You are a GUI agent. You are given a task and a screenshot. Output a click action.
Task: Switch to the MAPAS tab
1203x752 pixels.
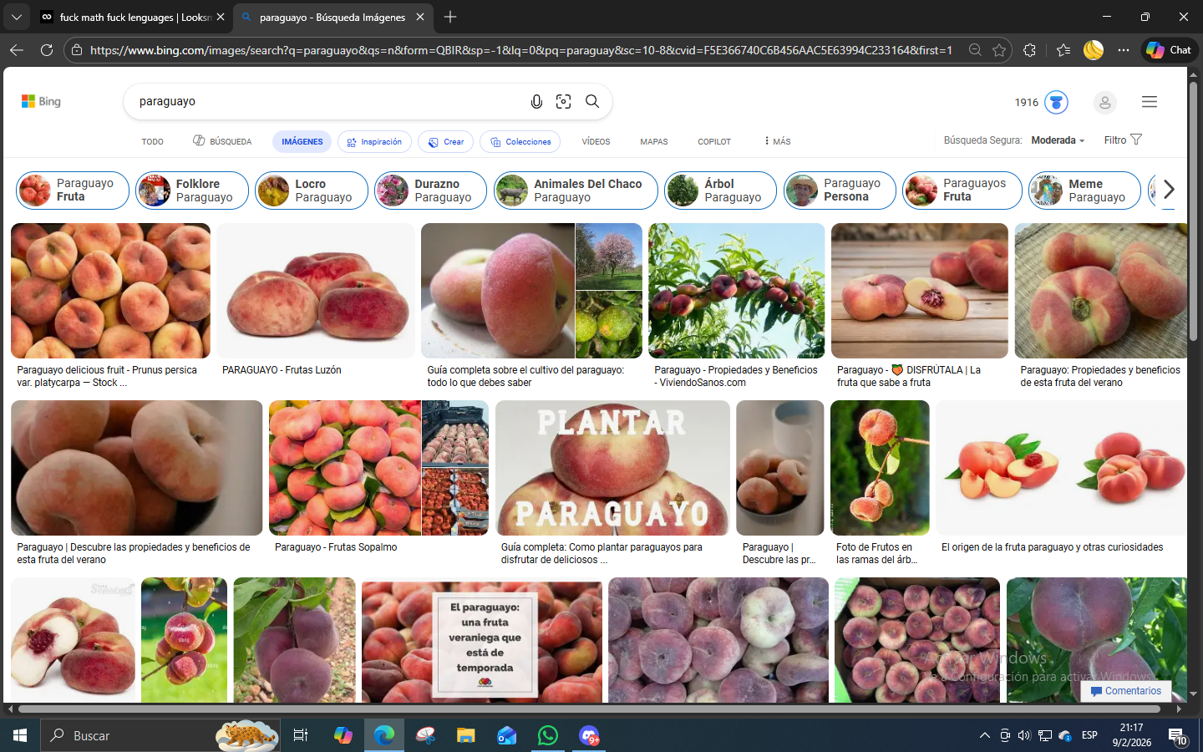point(654,142)
